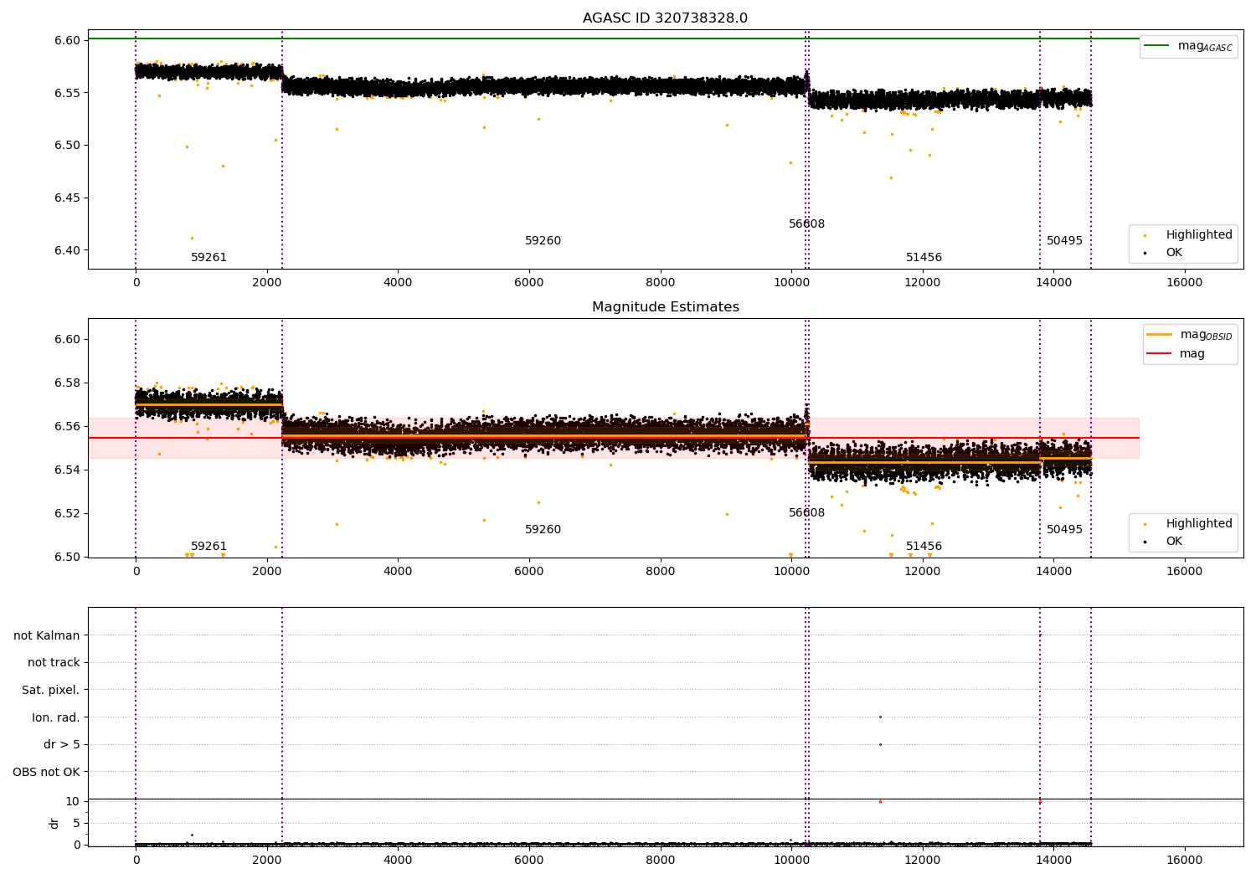
Task: Click the 6.52 y-tick label on middle plot
Action: [x=68, y=513]
